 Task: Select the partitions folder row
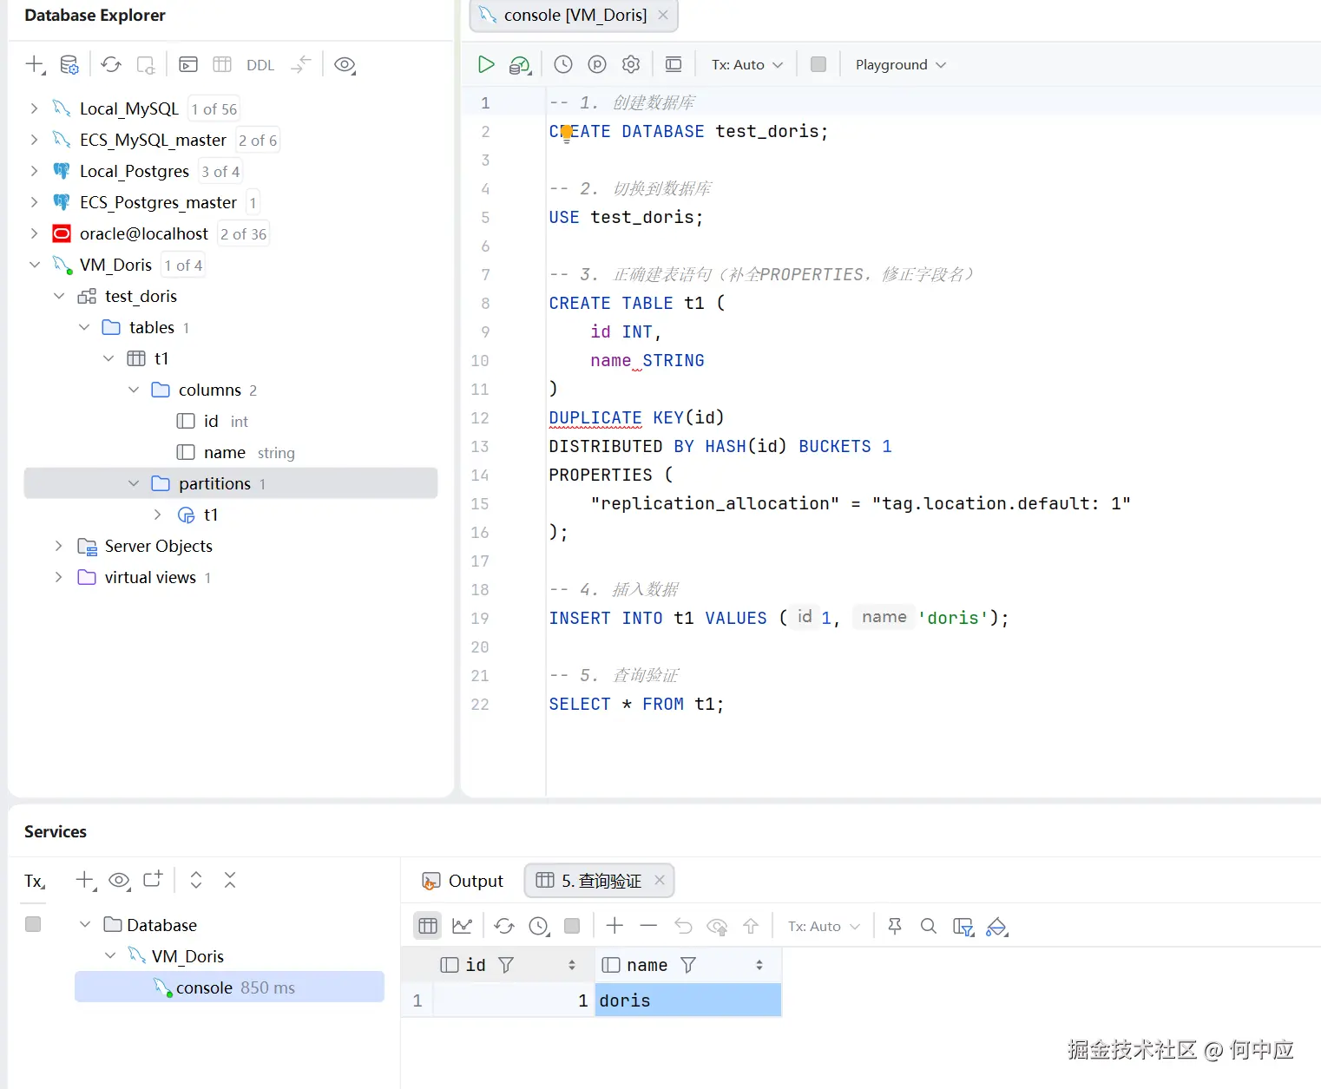(x=231, y=483)
